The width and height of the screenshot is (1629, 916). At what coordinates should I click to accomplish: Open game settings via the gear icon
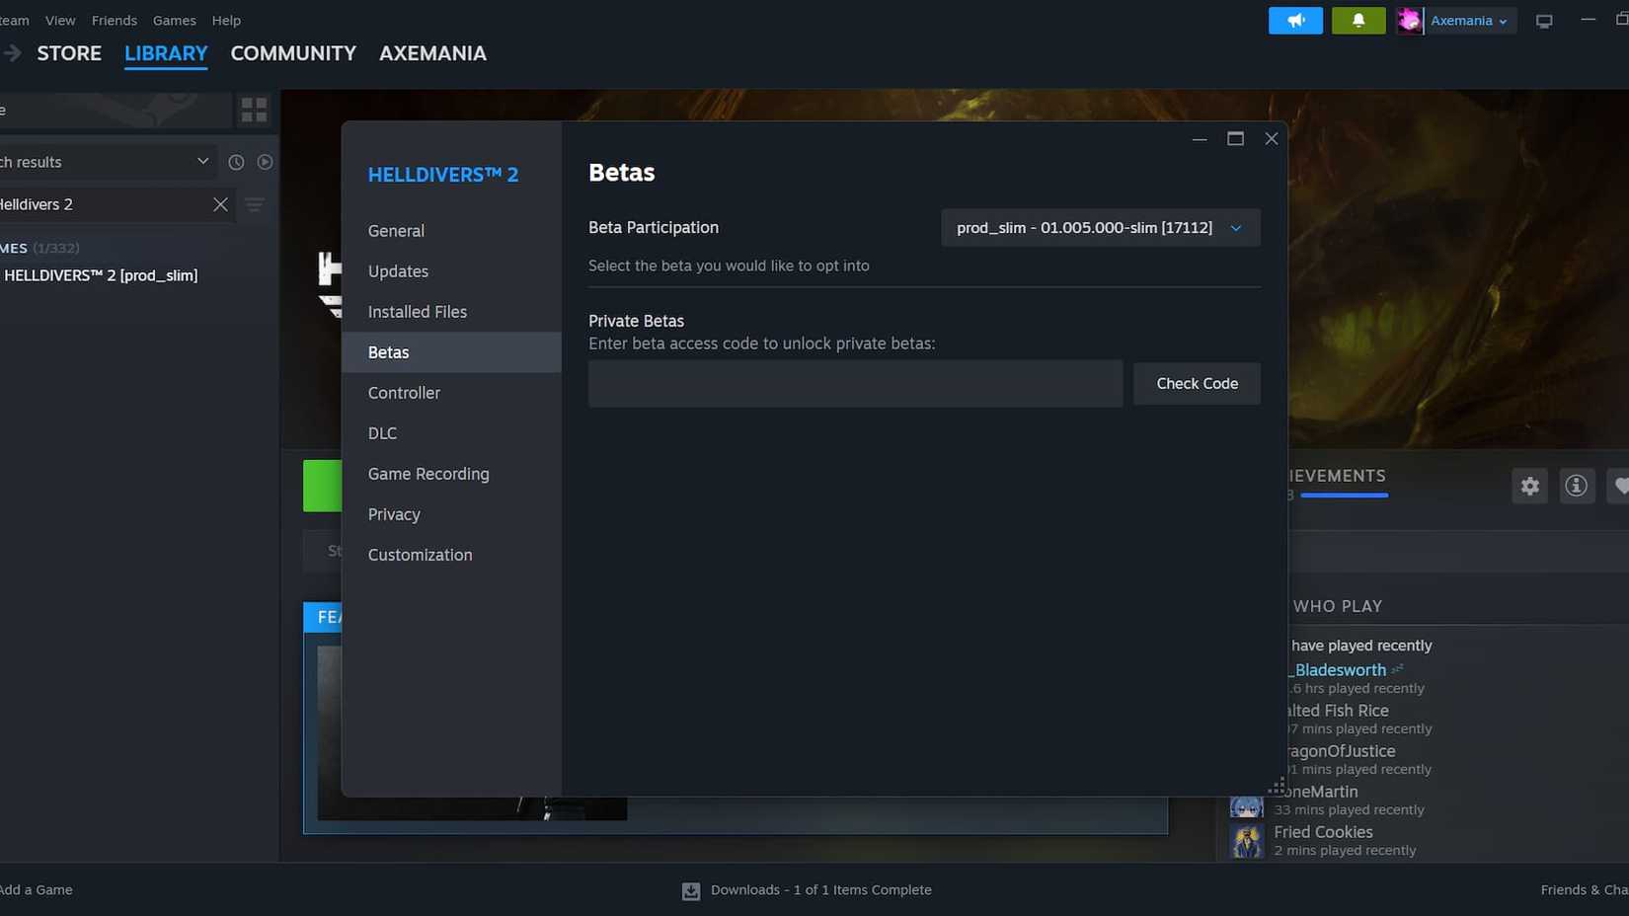click(x=1529, y=486)
